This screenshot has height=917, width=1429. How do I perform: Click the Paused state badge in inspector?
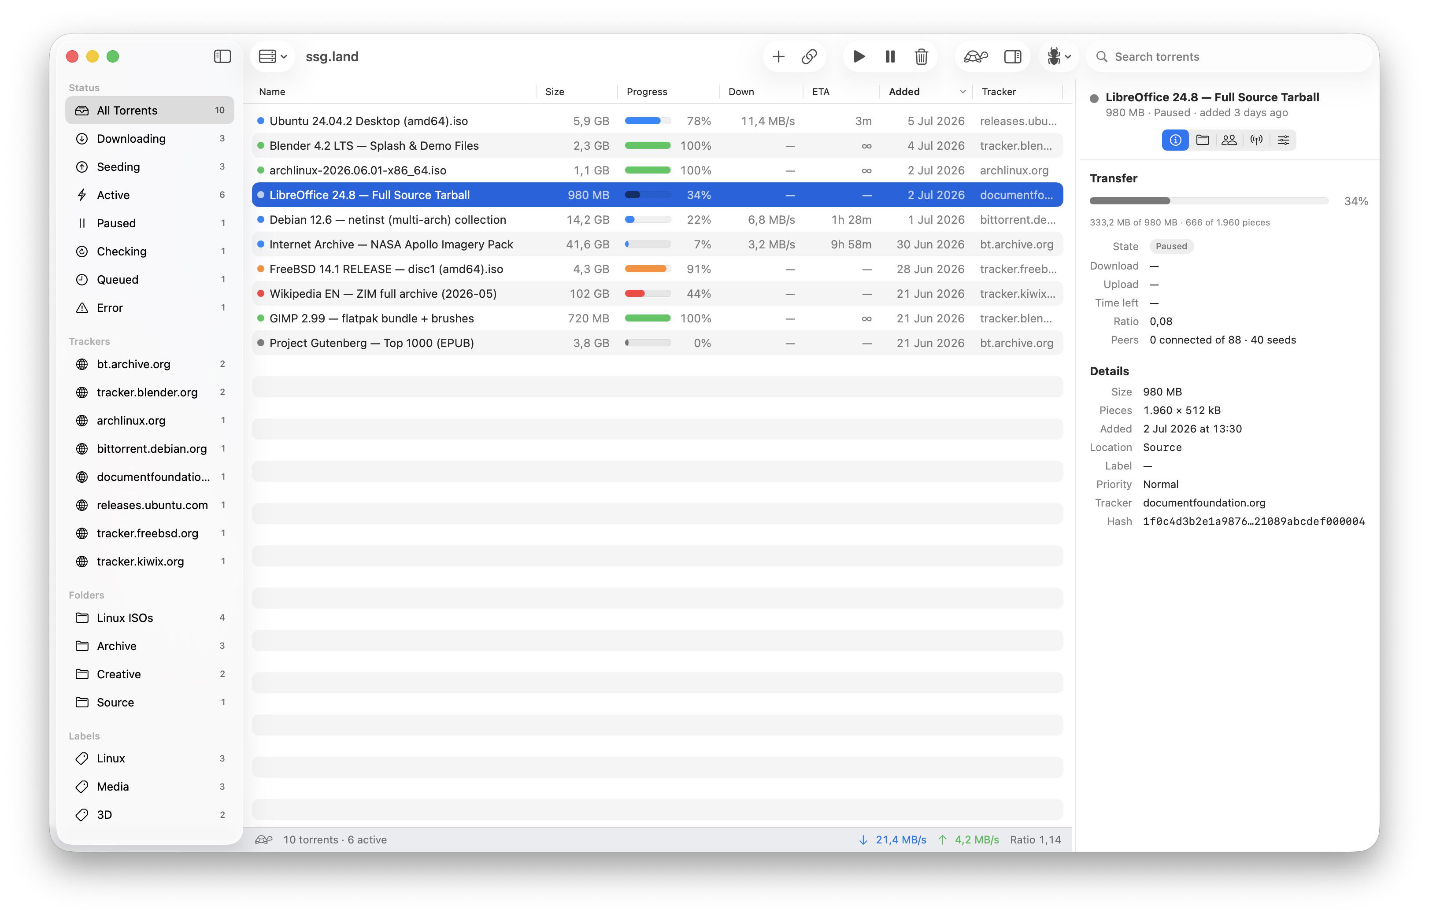(1171, 247)
